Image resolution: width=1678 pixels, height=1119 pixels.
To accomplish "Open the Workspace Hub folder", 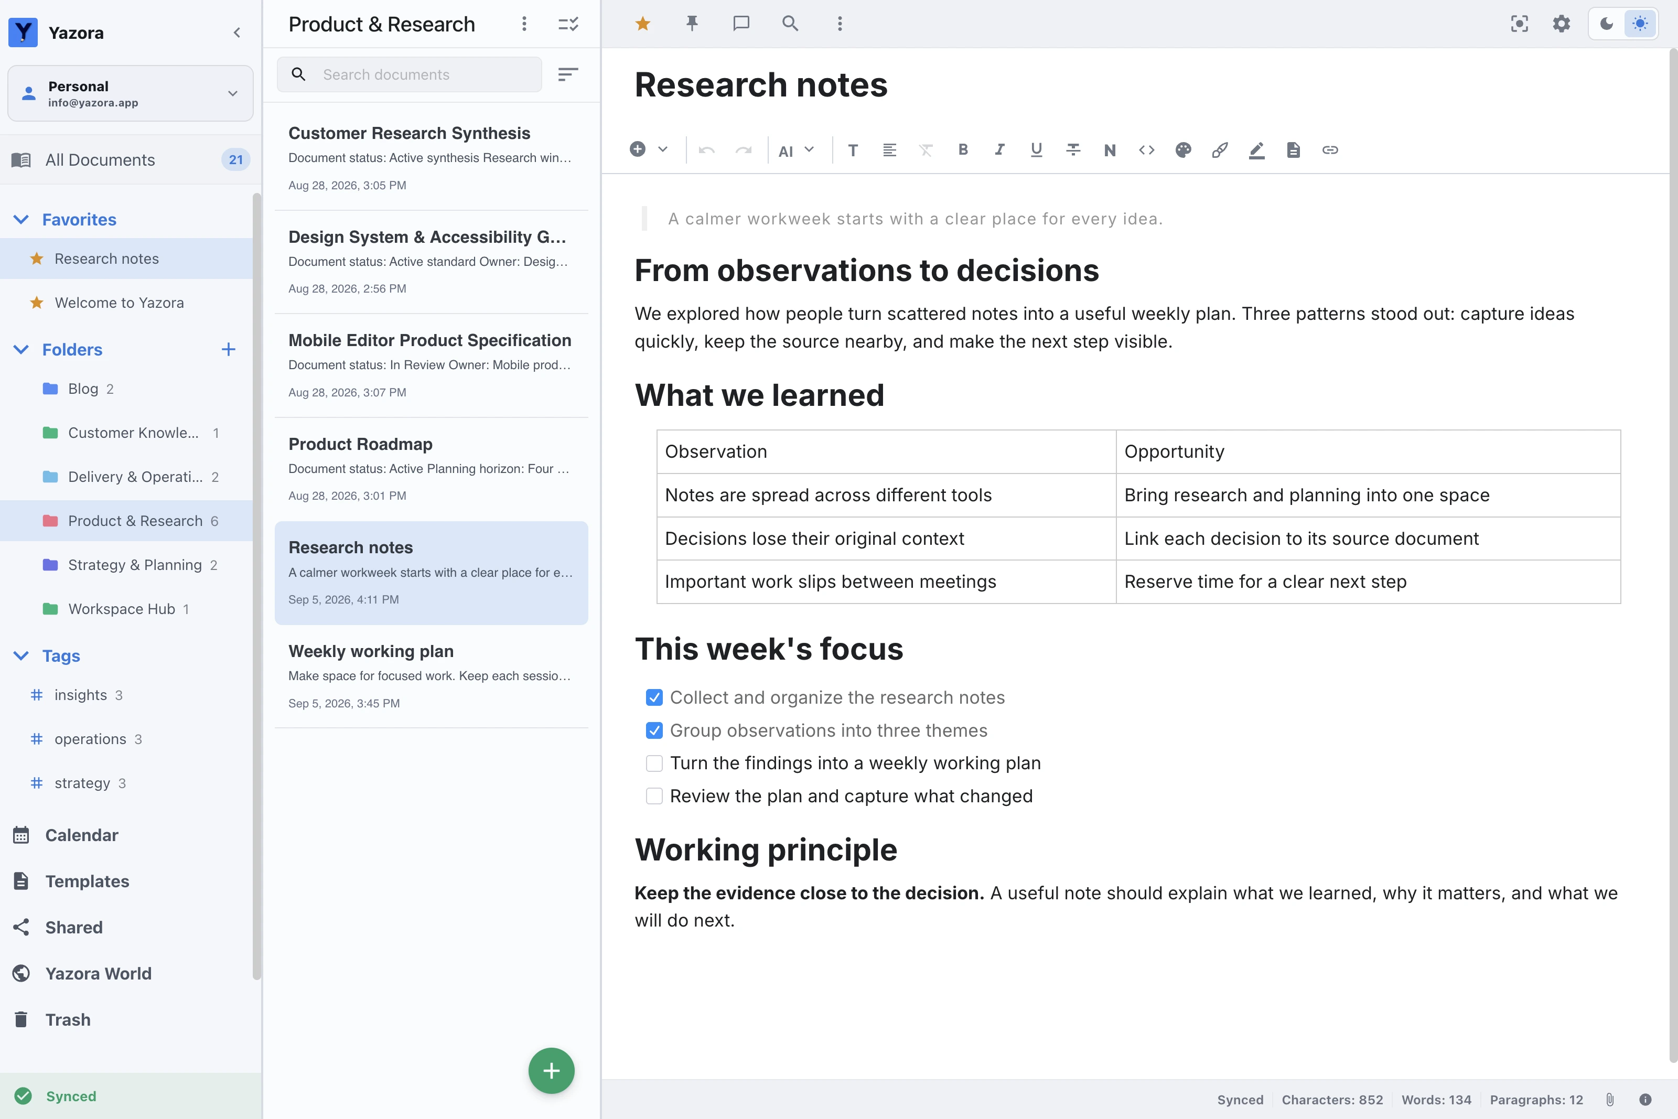I will click(x=125, y=609).
